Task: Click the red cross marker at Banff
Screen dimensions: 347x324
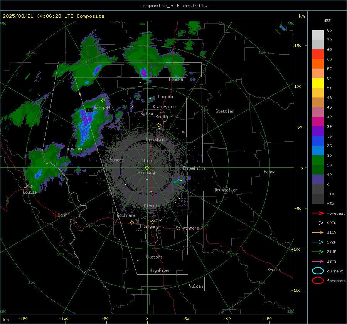Action: [55, 215]
